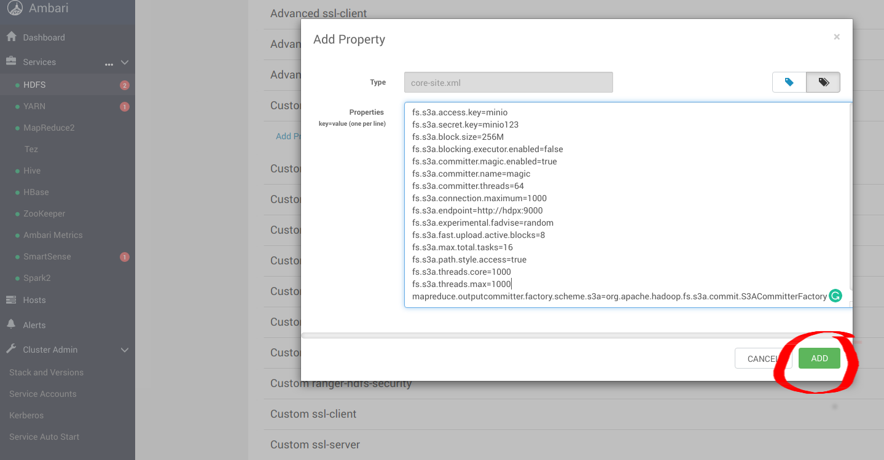The height and width of the screenshot is (460, 884).
Task: Click the single tag property mode icon
Action: click(x=789, y=82)
